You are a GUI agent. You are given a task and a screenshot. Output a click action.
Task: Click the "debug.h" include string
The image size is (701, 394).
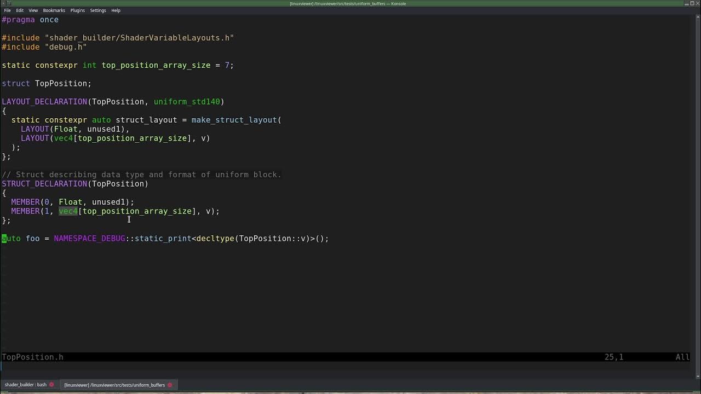(x=66, y=47)
